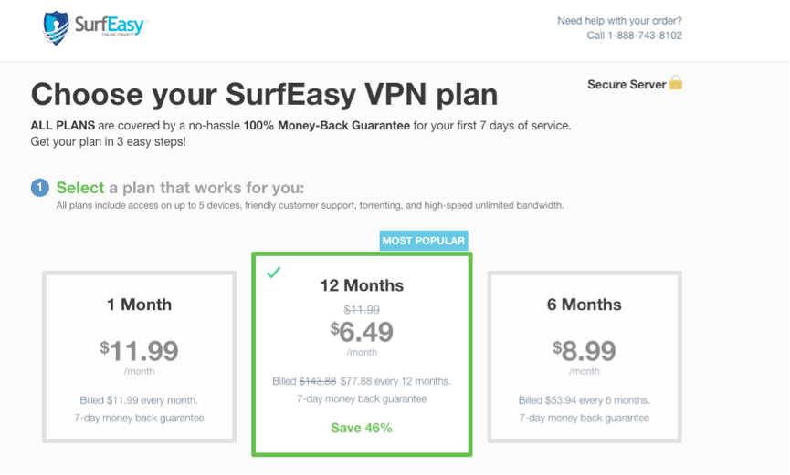Click the $11.99 price in 1 Month

coord(140,350)
